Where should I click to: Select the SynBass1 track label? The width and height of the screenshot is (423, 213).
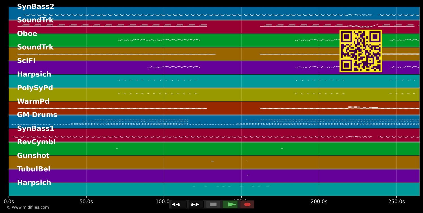click(36, 128)
